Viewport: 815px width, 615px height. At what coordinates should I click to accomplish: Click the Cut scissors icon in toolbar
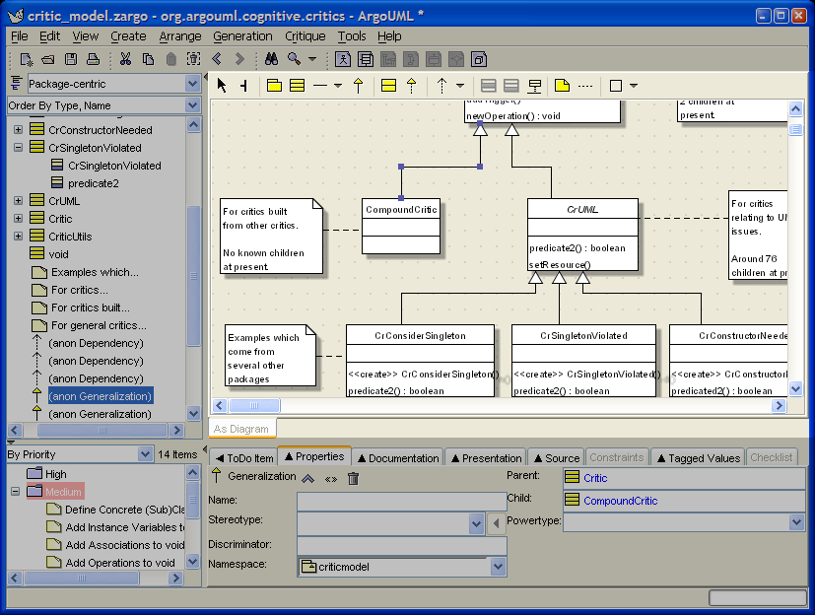coord(125,59)
